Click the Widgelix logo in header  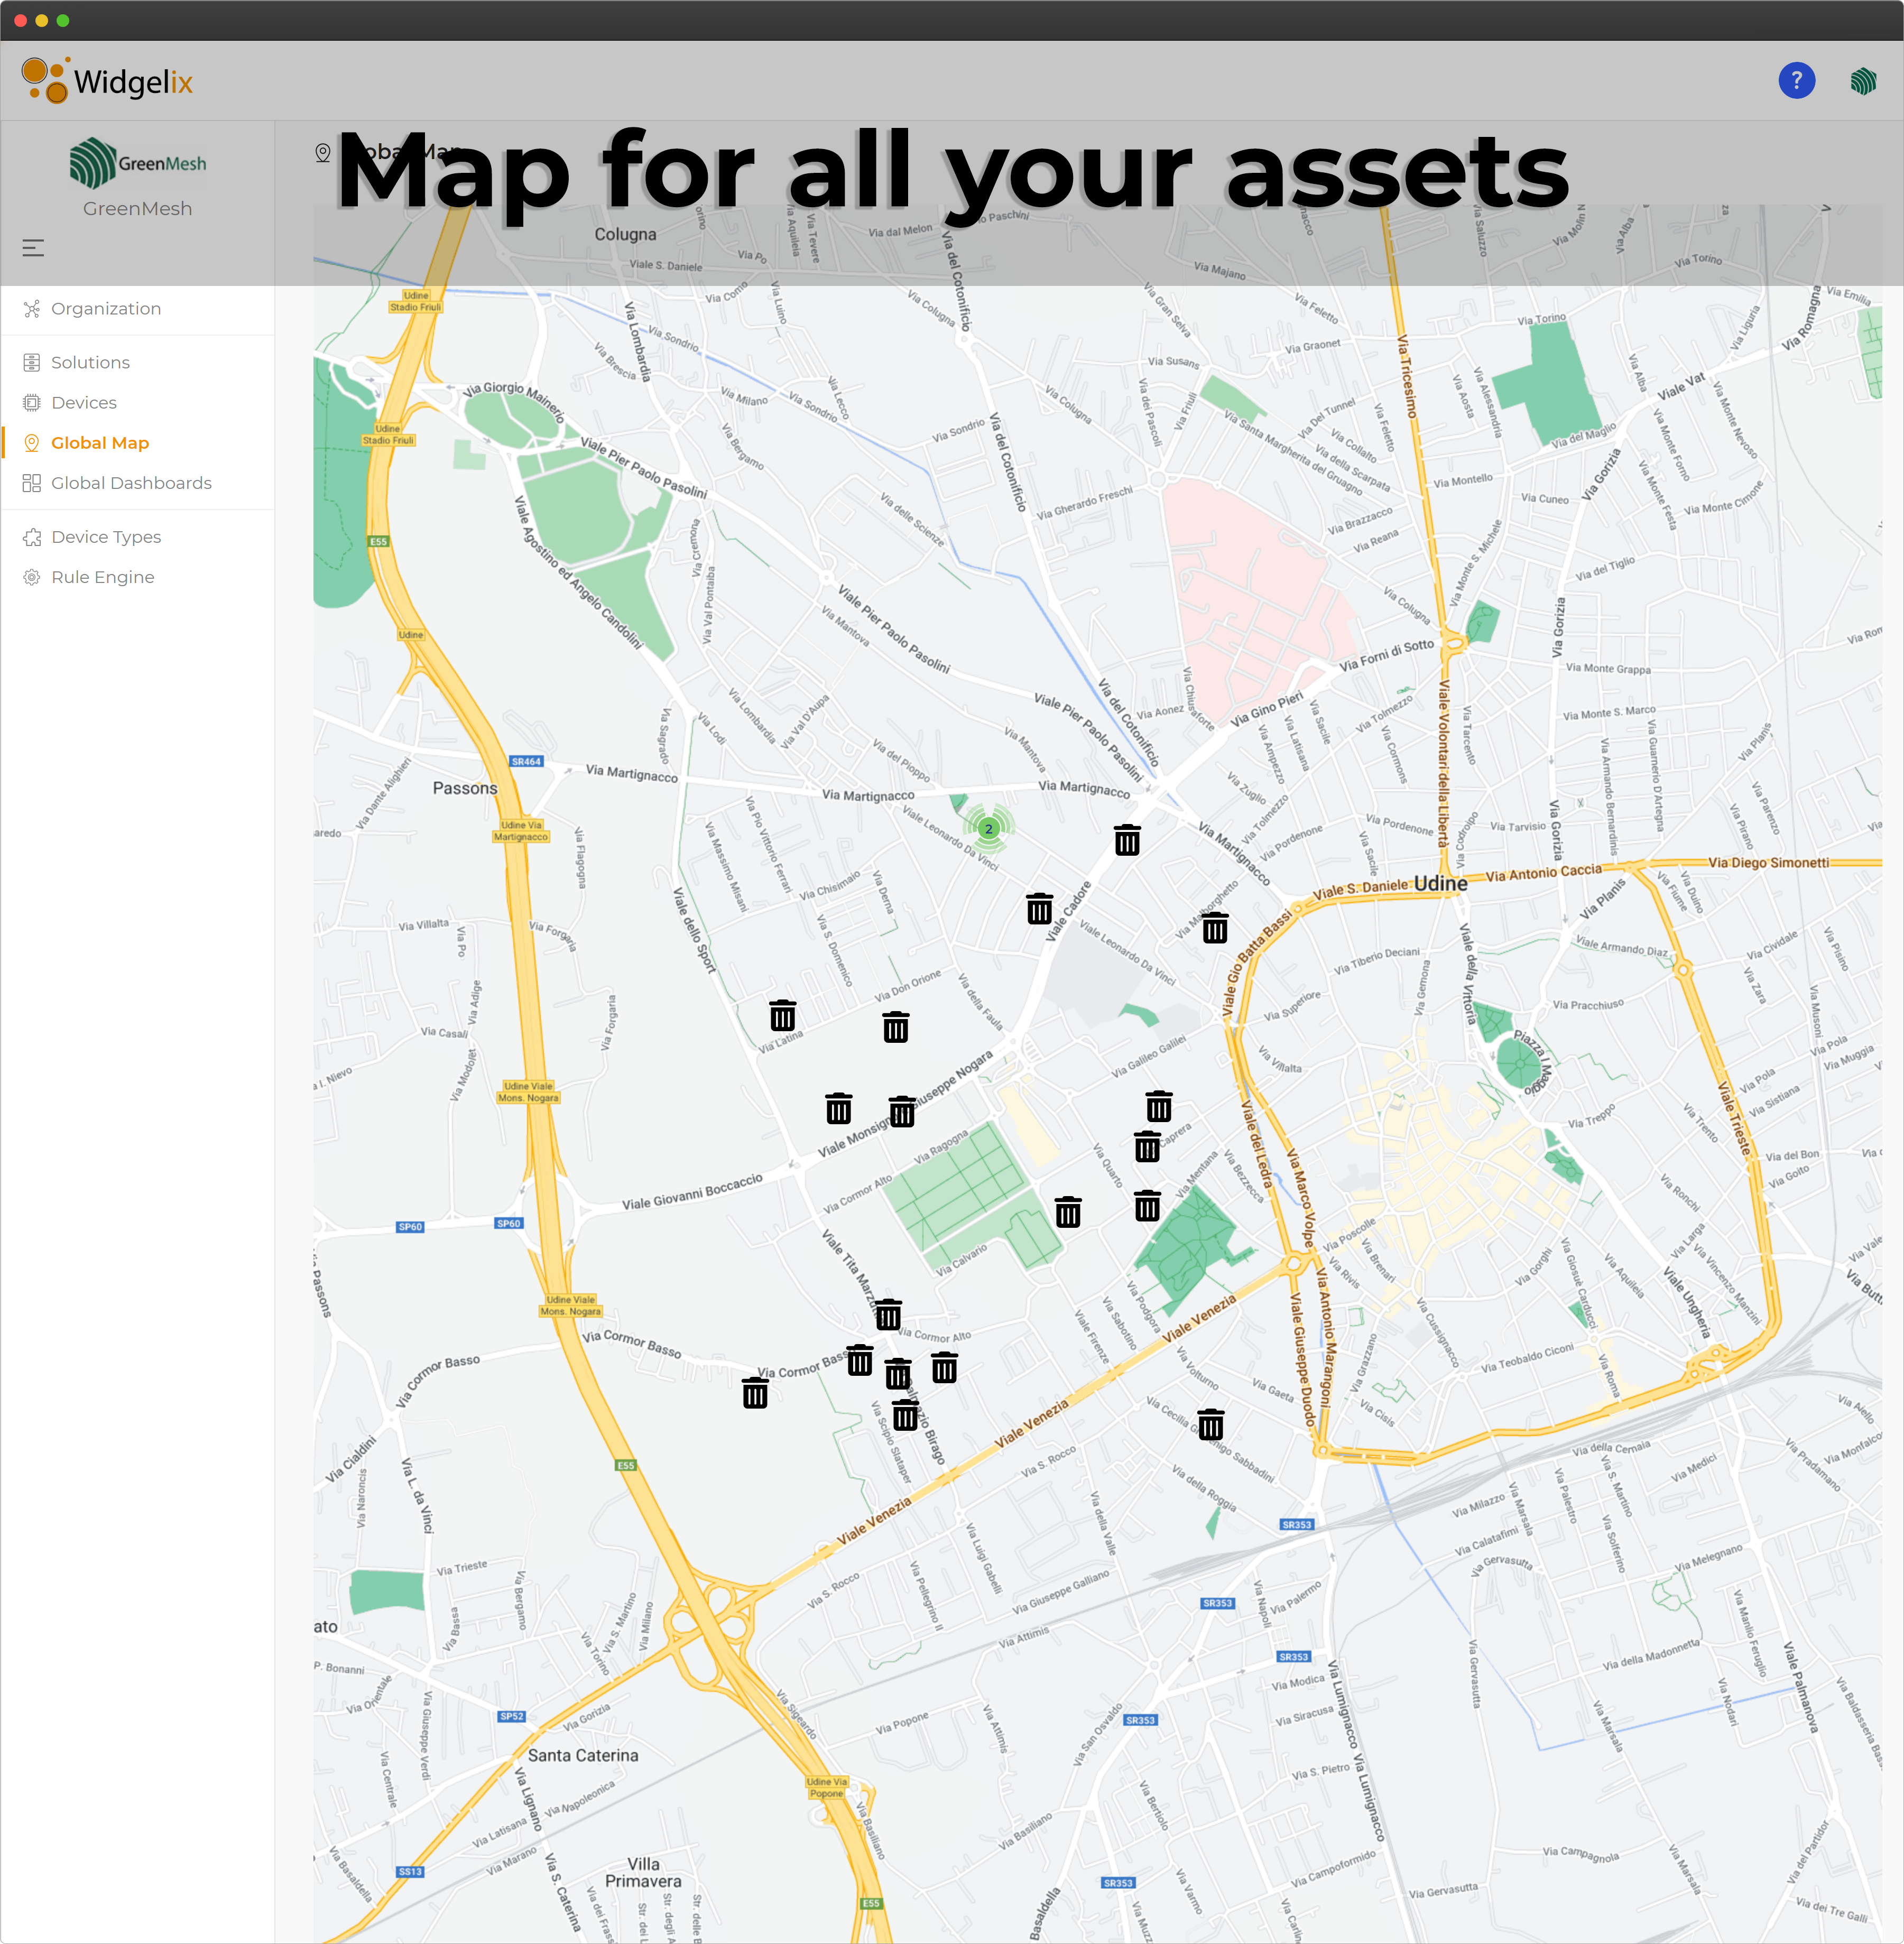pyautogui.click(x=107, y=80)
